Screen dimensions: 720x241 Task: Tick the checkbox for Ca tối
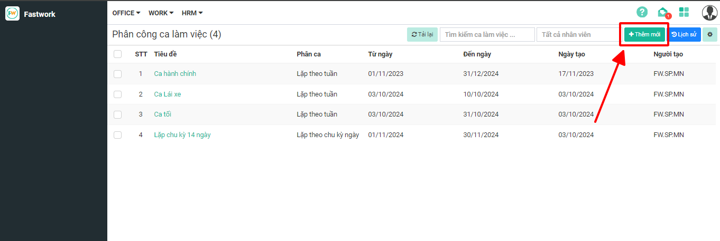117,114
